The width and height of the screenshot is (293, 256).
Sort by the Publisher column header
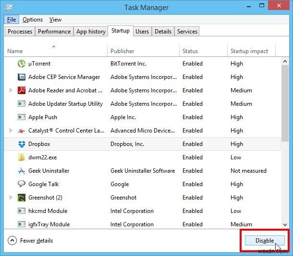tap(143, 51)
